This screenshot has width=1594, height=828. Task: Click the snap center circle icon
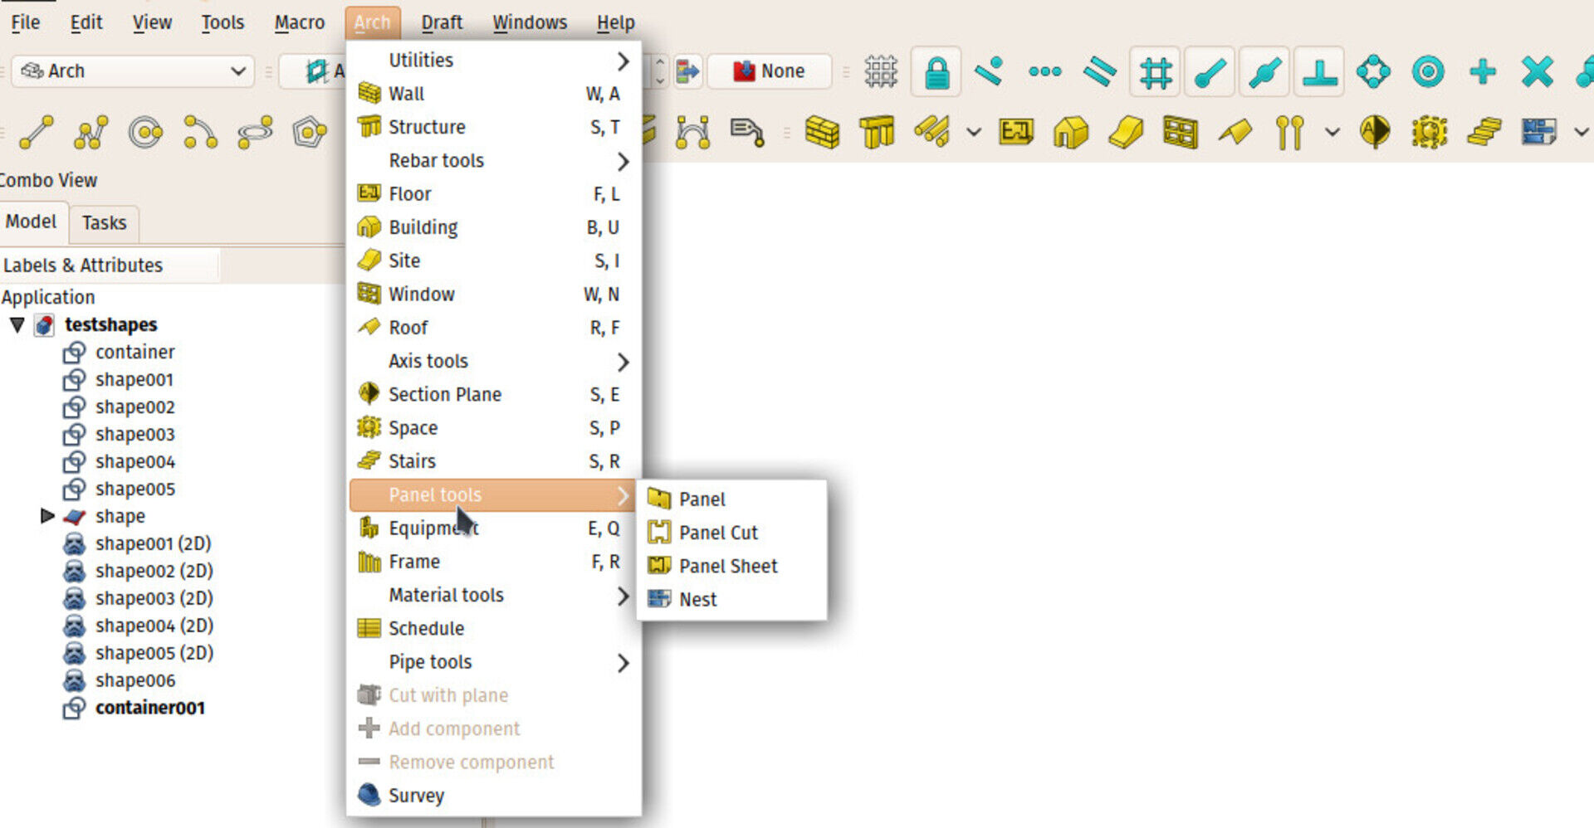pos(1428,72)
